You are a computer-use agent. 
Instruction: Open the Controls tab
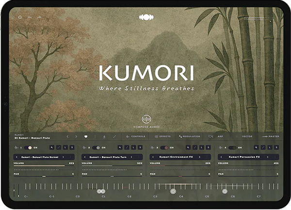[135, 136]
